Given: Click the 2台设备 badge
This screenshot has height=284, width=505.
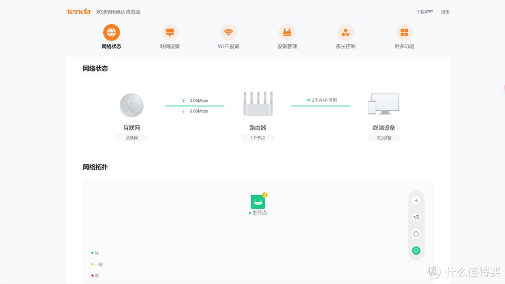Looking at the screenshot, I should tap(384, 138).
